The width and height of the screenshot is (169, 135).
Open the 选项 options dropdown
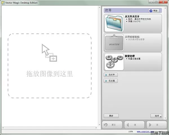coord(156,116)
